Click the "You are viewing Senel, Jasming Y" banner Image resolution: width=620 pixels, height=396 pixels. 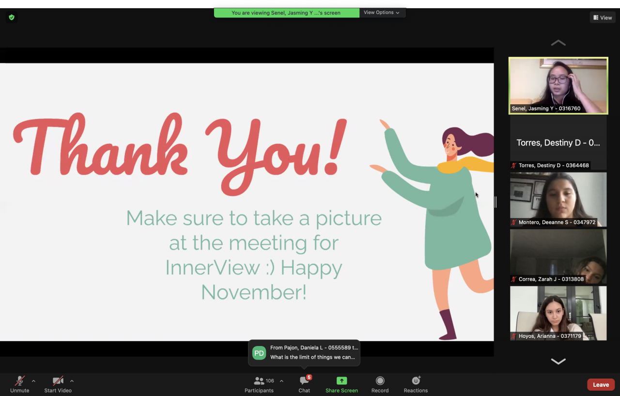(287, 13)
